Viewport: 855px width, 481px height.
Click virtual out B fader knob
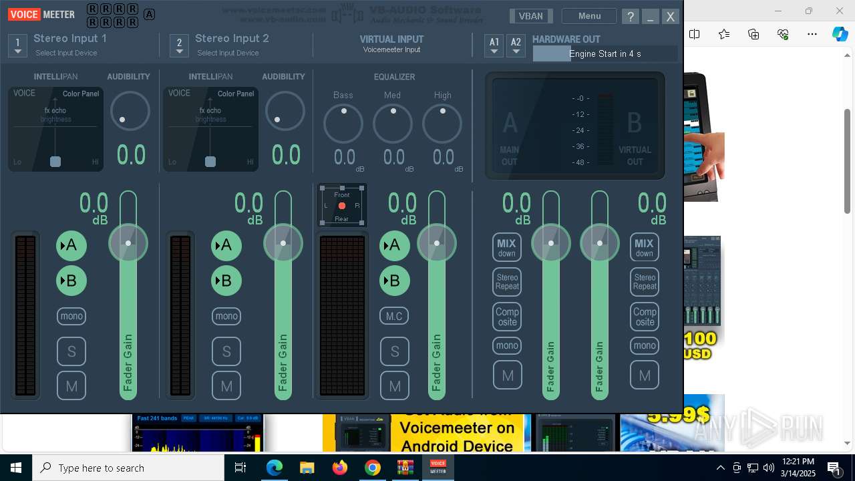click(x=600, y=243)
